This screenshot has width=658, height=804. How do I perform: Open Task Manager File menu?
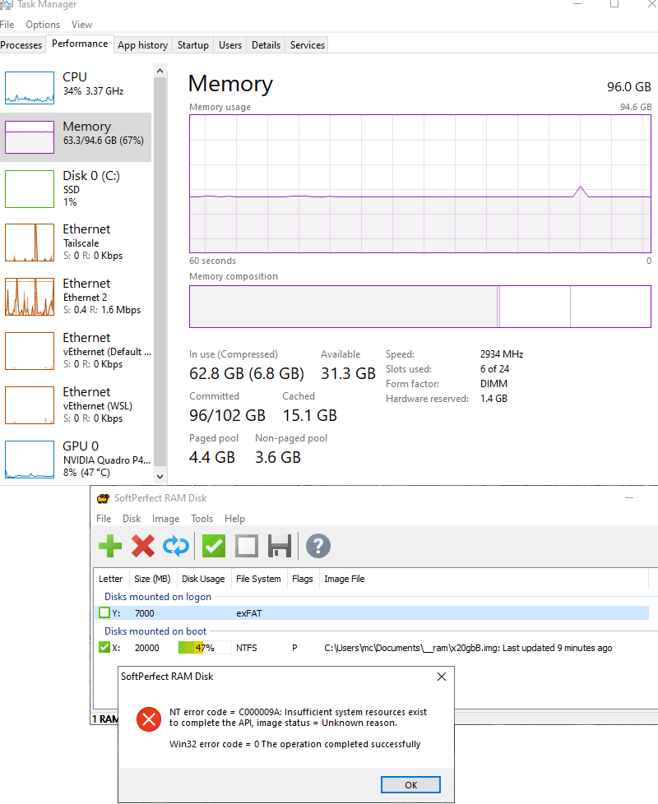point(7,25)
